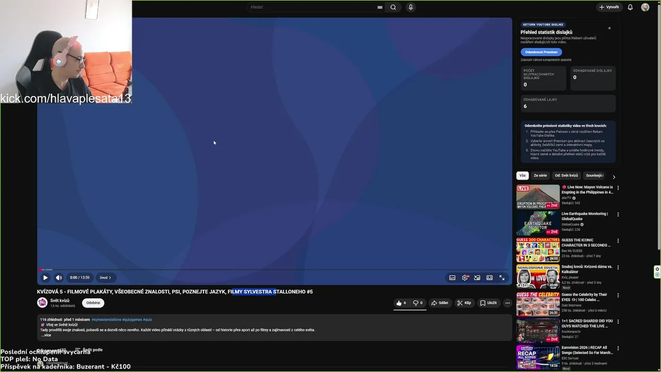The image size is (661, 372).
Task: Click the video progress bar
Action: tap(274, 270)
